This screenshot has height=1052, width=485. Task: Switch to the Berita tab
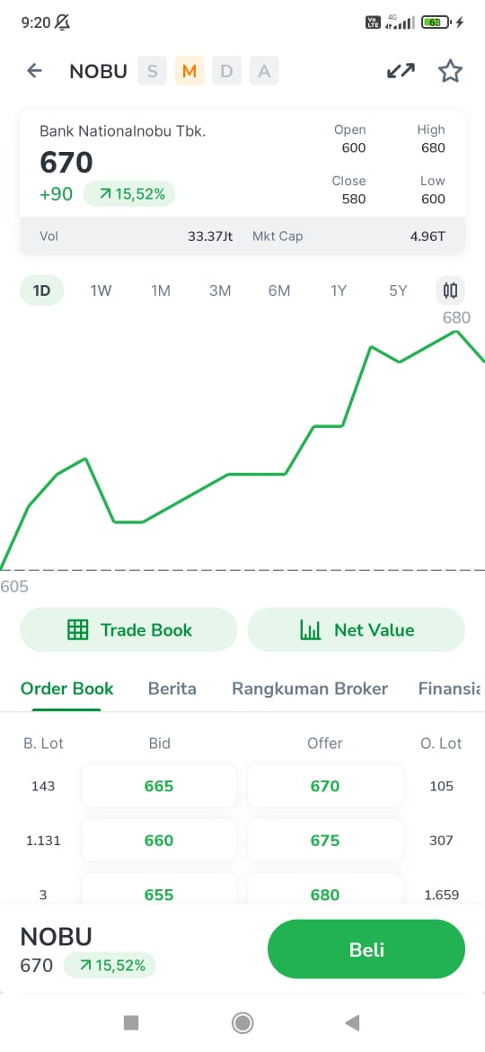(x=172, y=689)
